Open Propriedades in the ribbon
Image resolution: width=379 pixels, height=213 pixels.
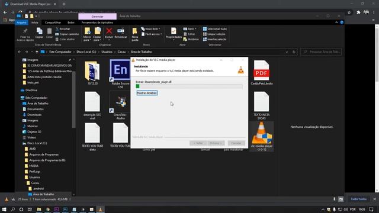(x=174, y=33)
